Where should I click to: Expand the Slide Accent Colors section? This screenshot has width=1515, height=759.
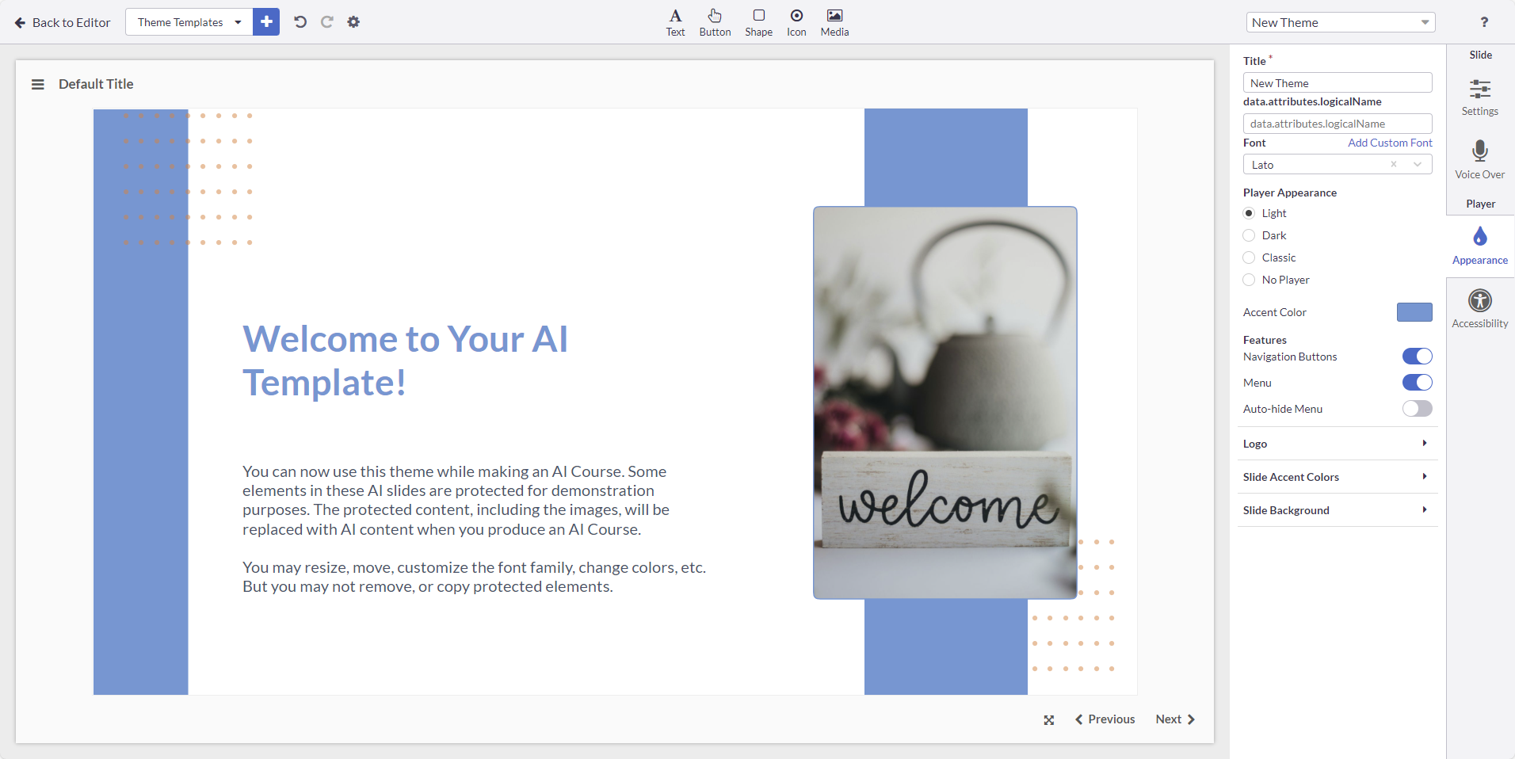(x=1337, y=476)
